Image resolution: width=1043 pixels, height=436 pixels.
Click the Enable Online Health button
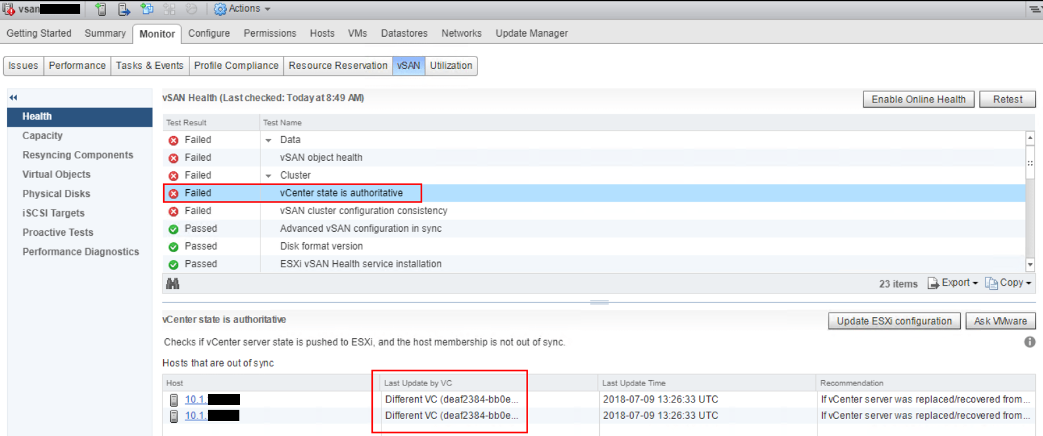(919, 99)
